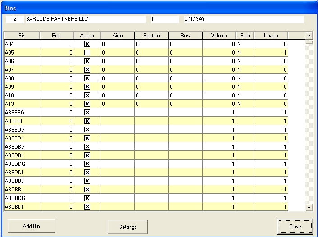The height and width of the screenshot is (237, 318).
Task: Click the Usage column header
Action: 271,36
